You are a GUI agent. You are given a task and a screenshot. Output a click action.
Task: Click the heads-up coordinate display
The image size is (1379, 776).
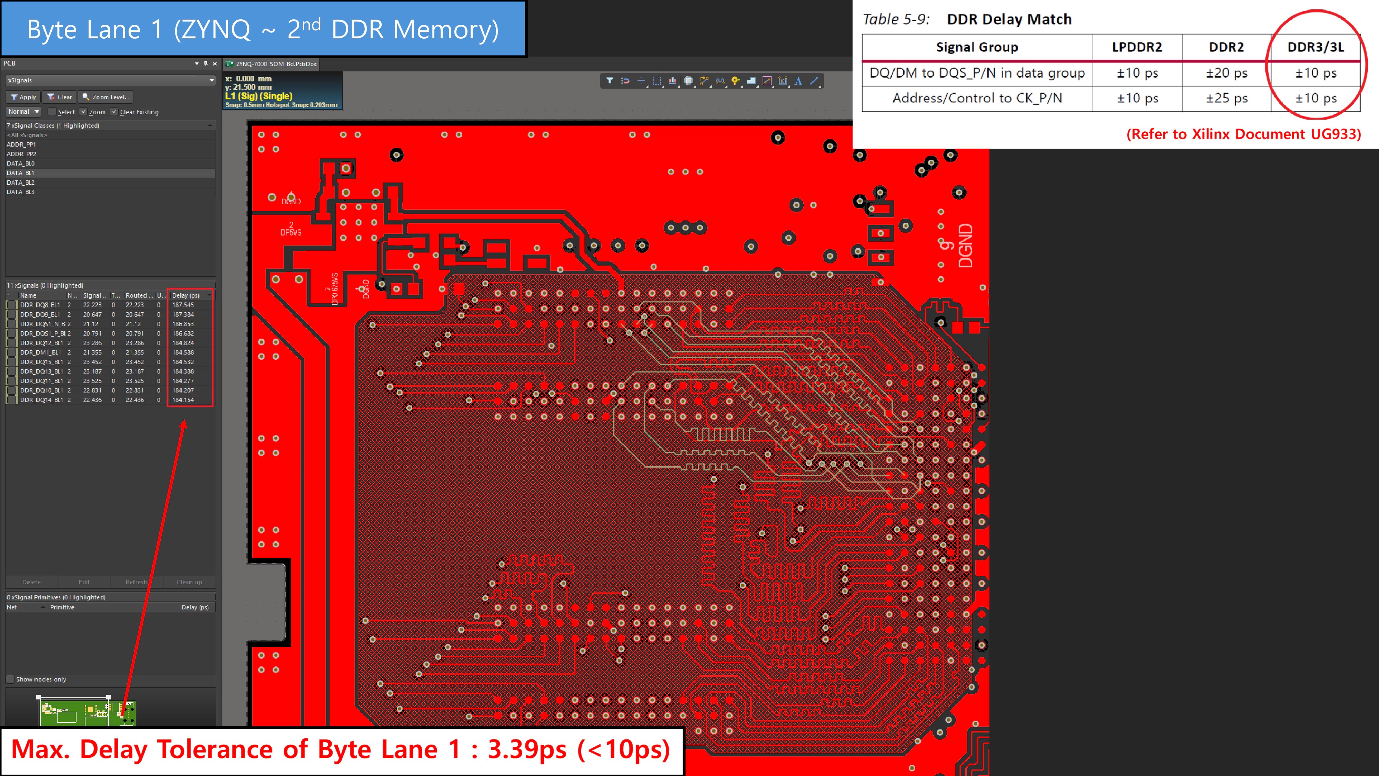282,91
